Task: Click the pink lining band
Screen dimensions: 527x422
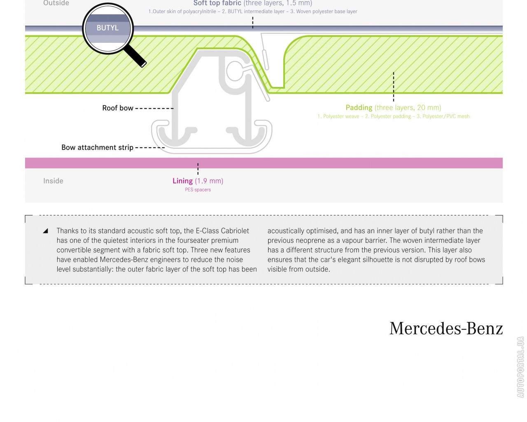Action: 263,163
